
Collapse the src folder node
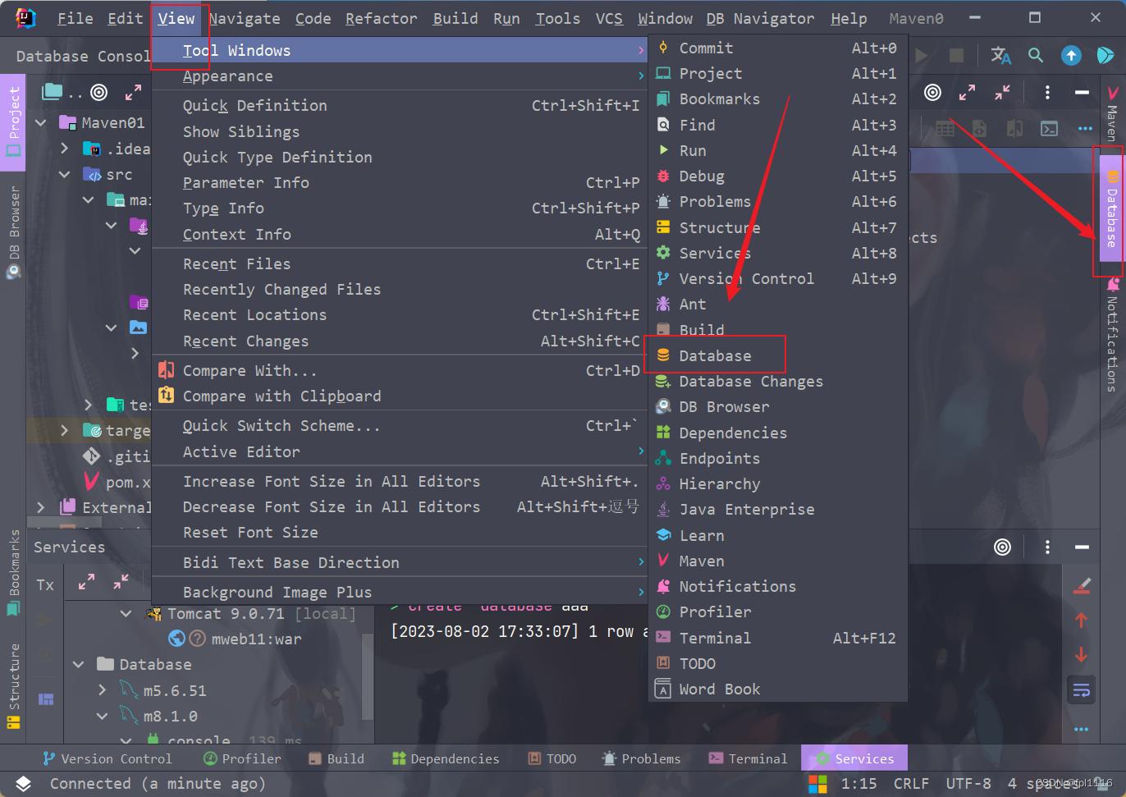(x=64, y=174)
